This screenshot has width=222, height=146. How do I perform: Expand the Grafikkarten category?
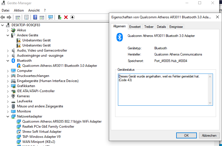[x=8, y=86]
